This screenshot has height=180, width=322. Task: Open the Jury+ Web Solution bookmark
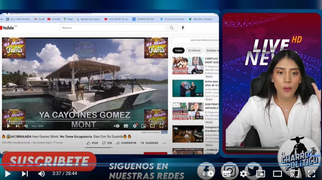point(19,19)
